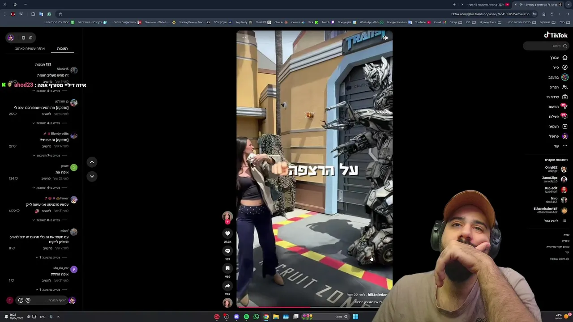Image resolution: width=573 pixels, height=322 pixels.
Task: Like שאנון comment with 124 likes
Action: coord(17,178)
